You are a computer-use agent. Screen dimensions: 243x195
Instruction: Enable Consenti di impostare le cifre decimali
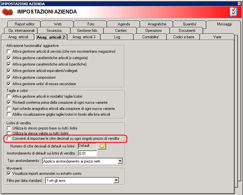tap(9, 138)
